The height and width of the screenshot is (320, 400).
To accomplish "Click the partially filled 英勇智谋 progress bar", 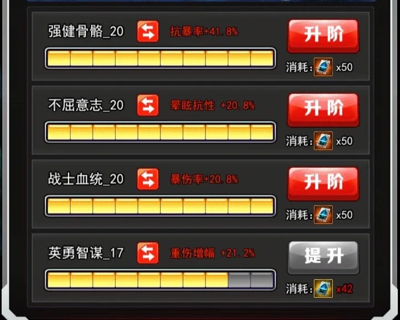I will [x=160, y=279].
